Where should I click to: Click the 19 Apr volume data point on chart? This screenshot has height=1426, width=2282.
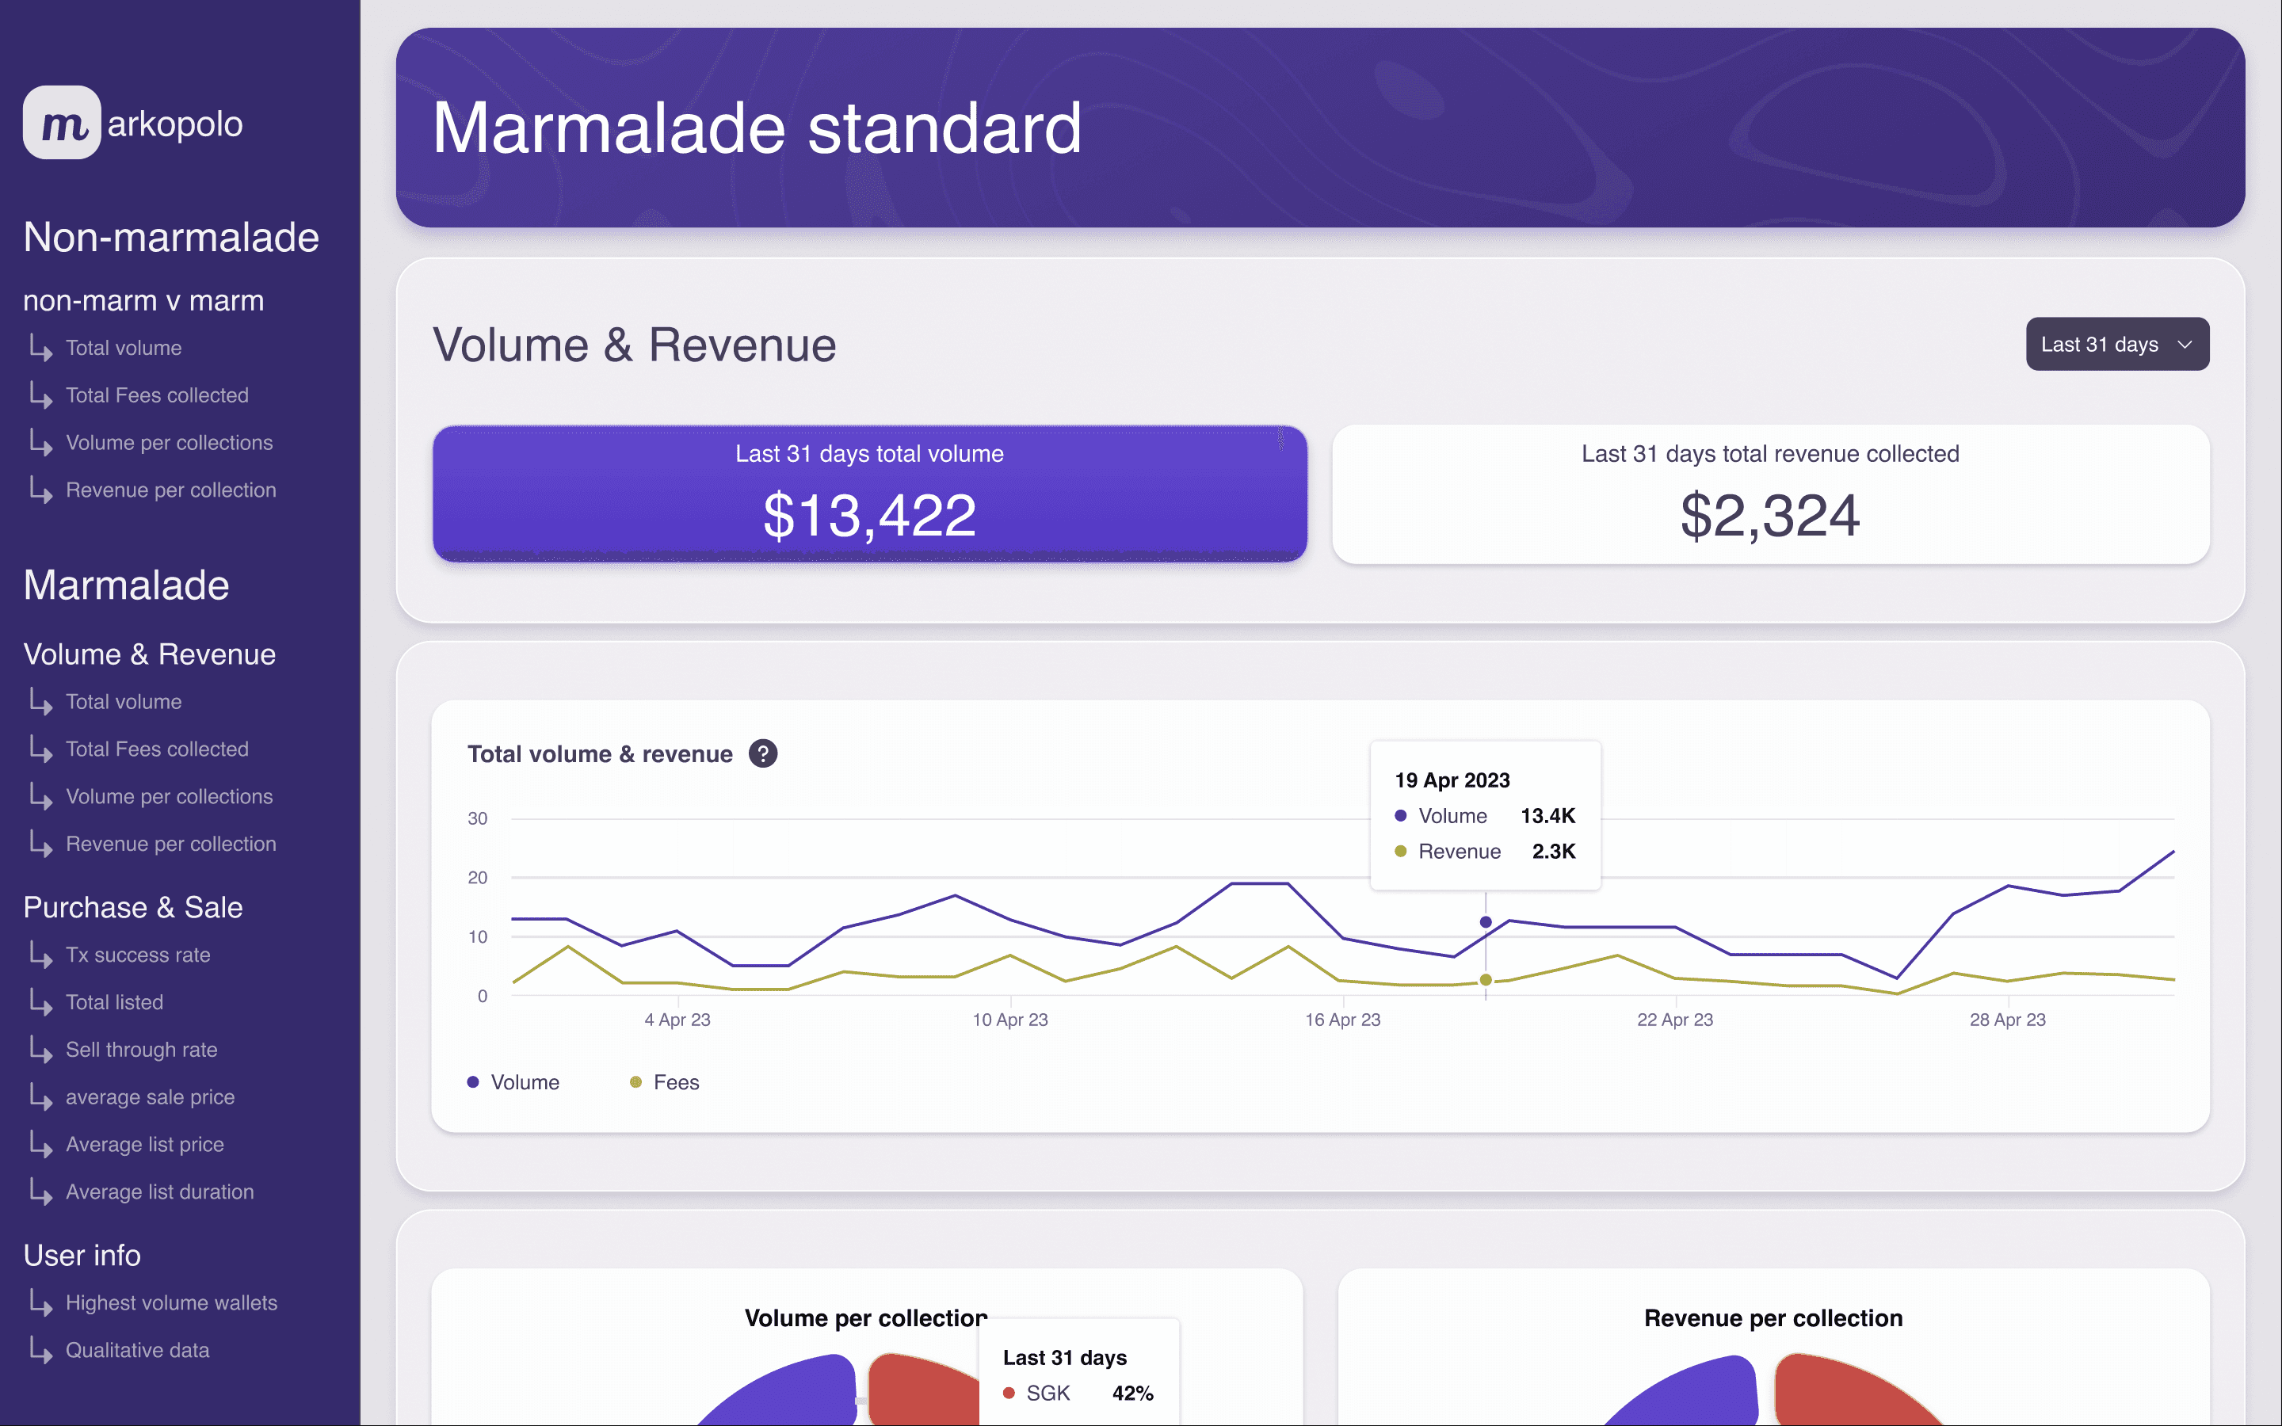(x=1485, y=921)
